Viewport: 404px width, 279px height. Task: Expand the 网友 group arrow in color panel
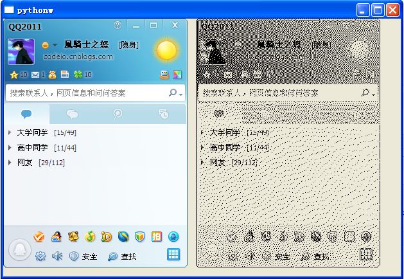click(10, 163)
